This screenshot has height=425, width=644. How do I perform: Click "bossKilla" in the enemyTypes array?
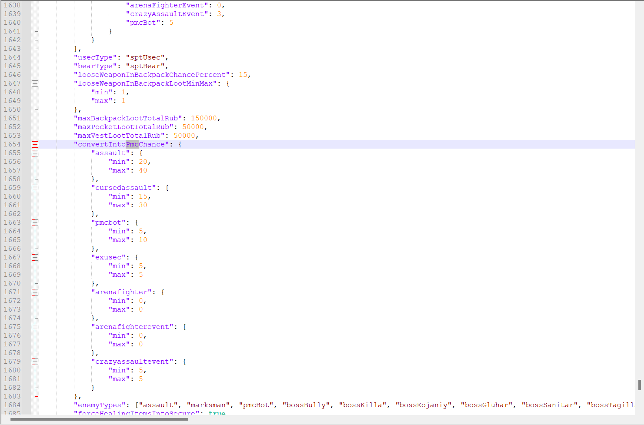tap(363, 405)
